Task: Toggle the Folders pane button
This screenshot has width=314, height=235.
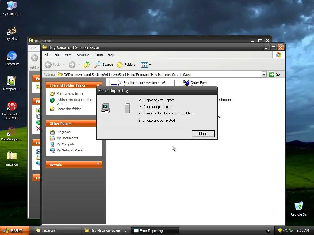Action: click(126, 65)
